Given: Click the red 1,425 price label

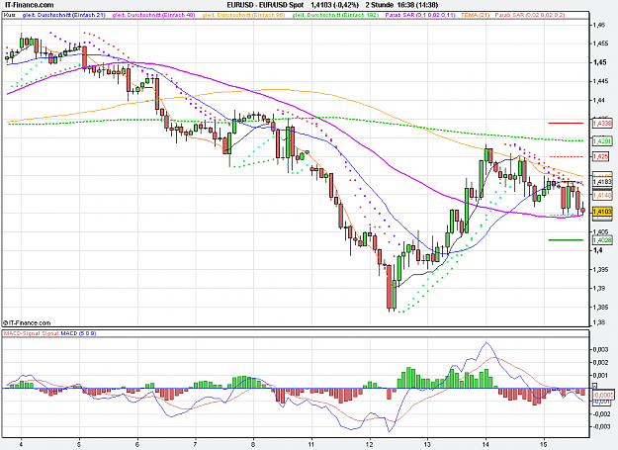Looking at the screenshot, I should coord(601,157).
